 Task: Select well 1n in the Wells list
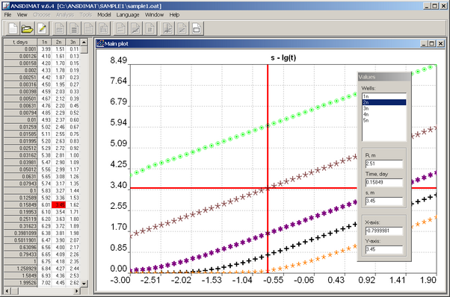(384, 96)
